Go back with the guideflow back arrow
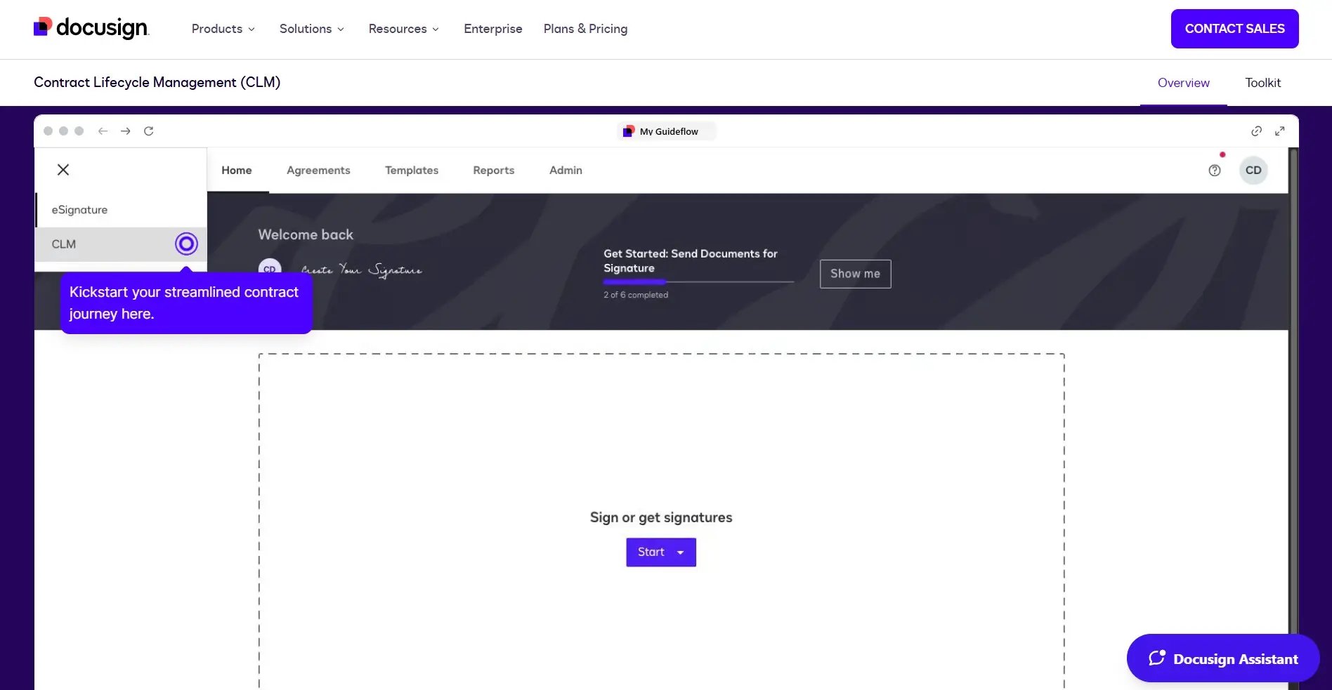 coord(103,131)
